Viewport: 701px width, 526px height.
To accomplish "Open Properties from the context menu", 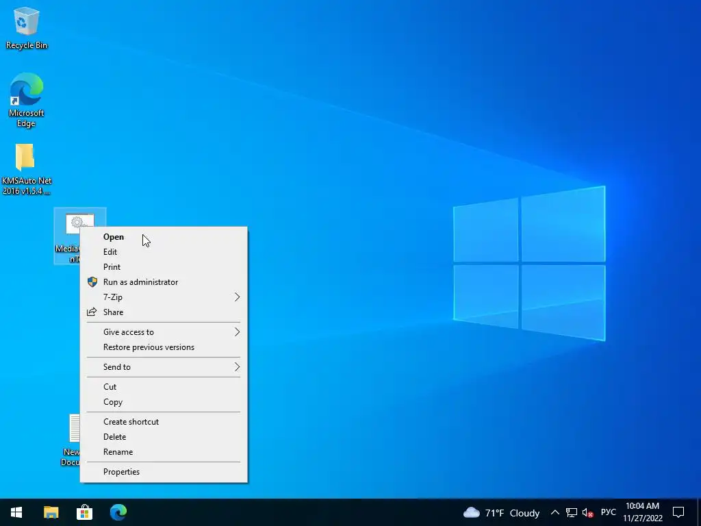I will tap(164, 472).
